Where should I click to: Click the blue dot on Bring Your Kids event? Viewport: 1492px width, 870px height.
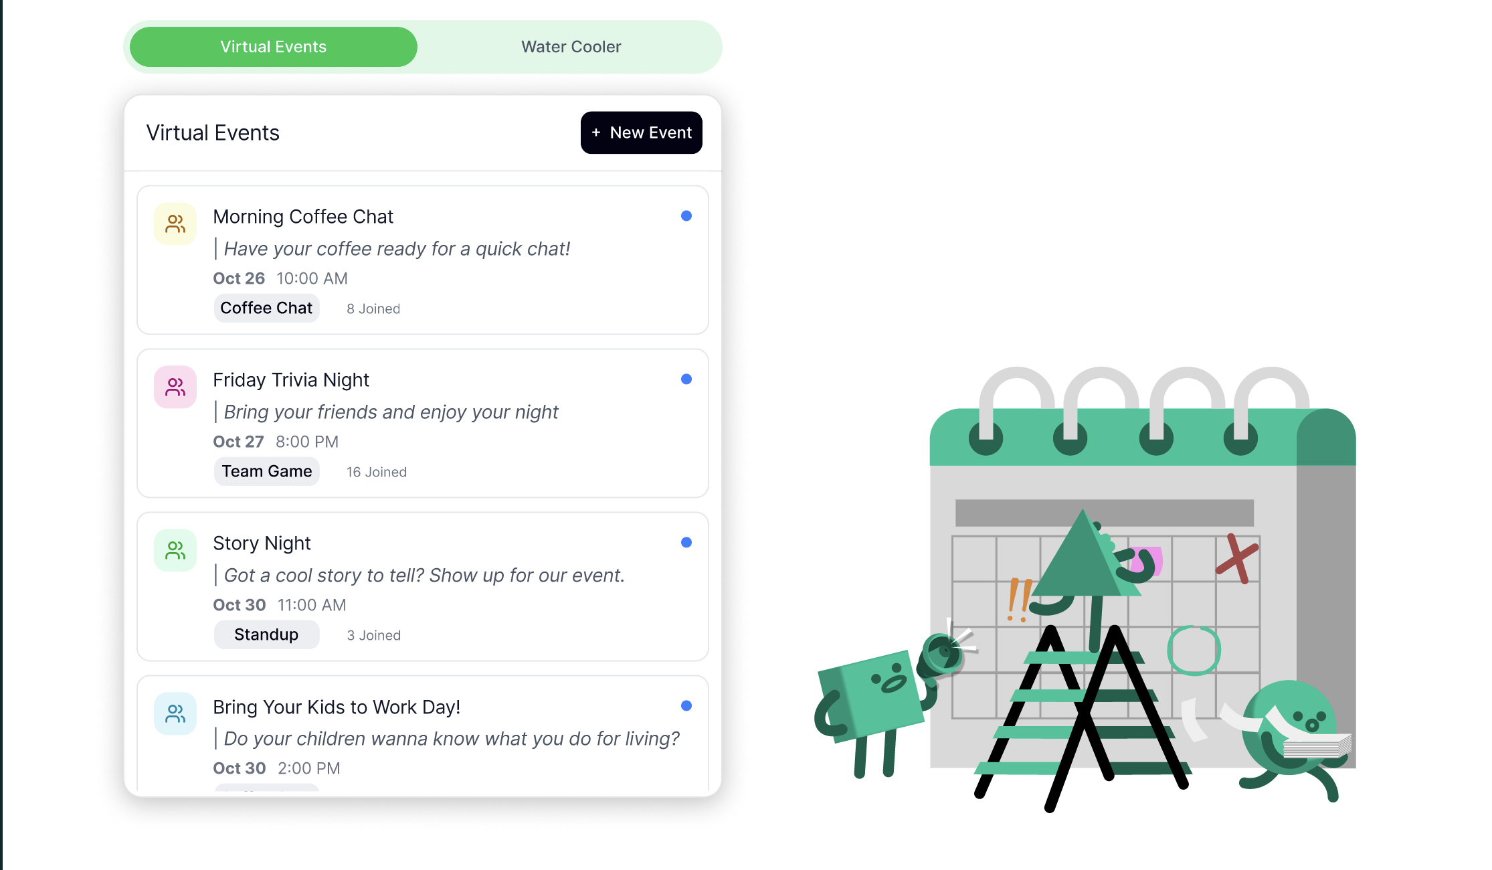pyautogui.click(x=686, y=705)
